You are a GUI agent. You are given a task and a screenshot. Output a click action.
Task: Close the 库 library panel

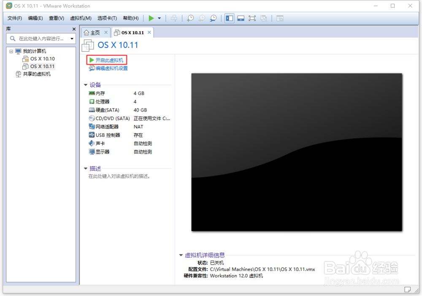[x=74, y=29]
